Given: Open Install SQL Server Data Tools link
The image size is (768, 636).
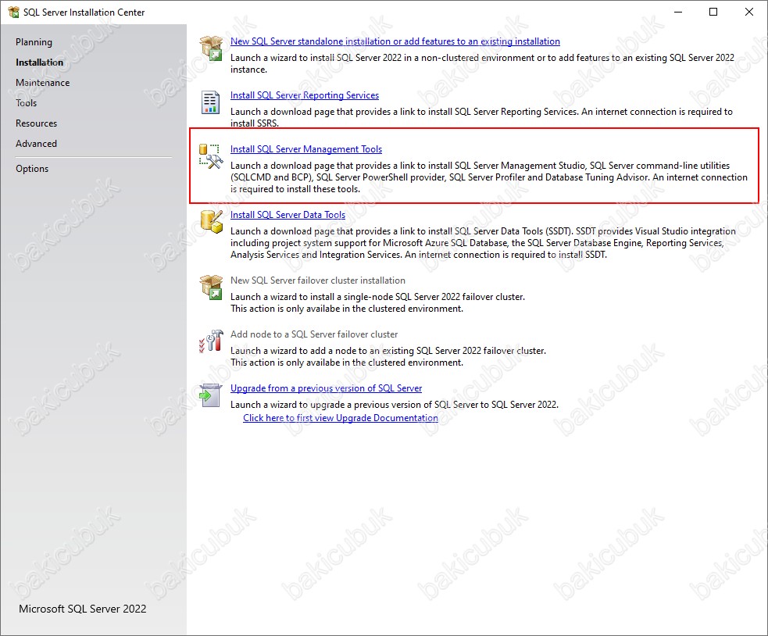Looking at the screenshot, I should [x=288, y=215].
